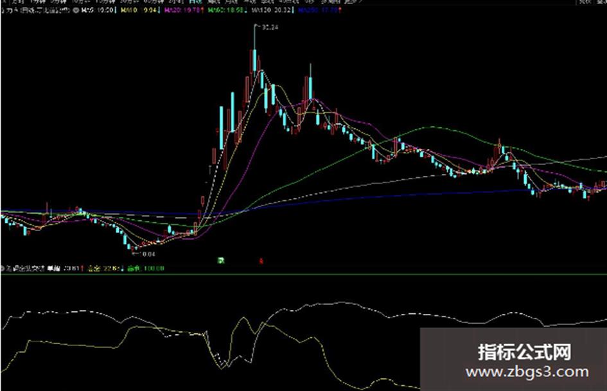This screenshot has width=607, height=391.
Task: Click the MA5 19.50 moving average label
Action: tap(98, 10)
